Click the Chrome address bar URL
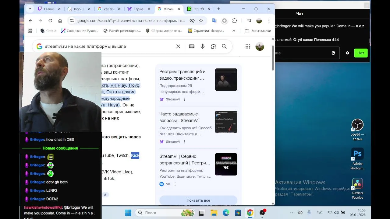 pos(131,21)
